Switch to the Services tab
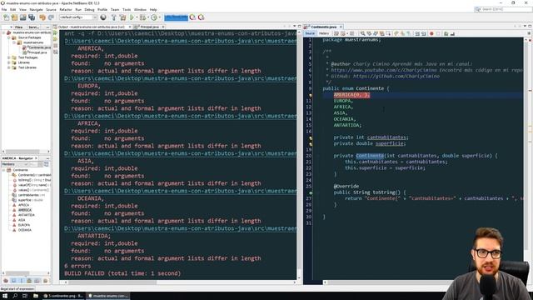533x300 pixels. click(33, 27)
